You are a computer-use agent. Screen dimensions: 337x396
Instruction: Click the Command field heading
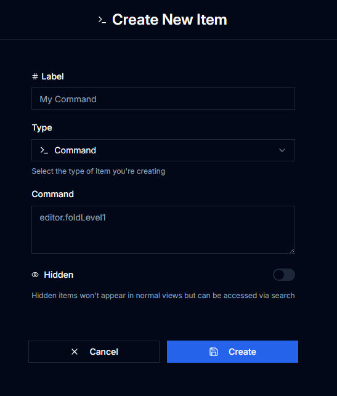53,194
